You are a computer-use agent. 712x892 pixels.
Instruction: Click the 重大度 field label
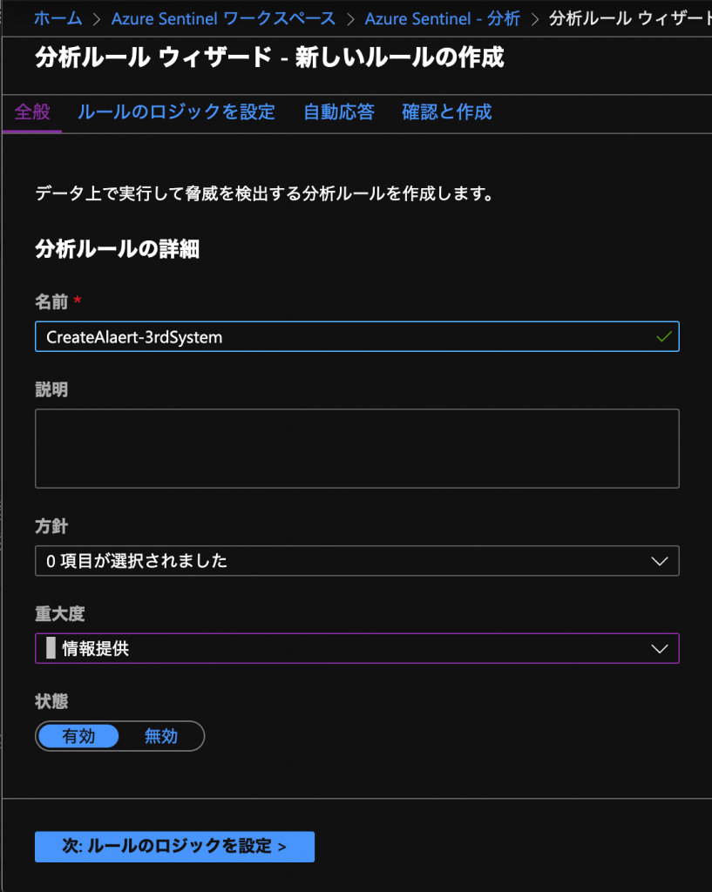coord(60,614)
